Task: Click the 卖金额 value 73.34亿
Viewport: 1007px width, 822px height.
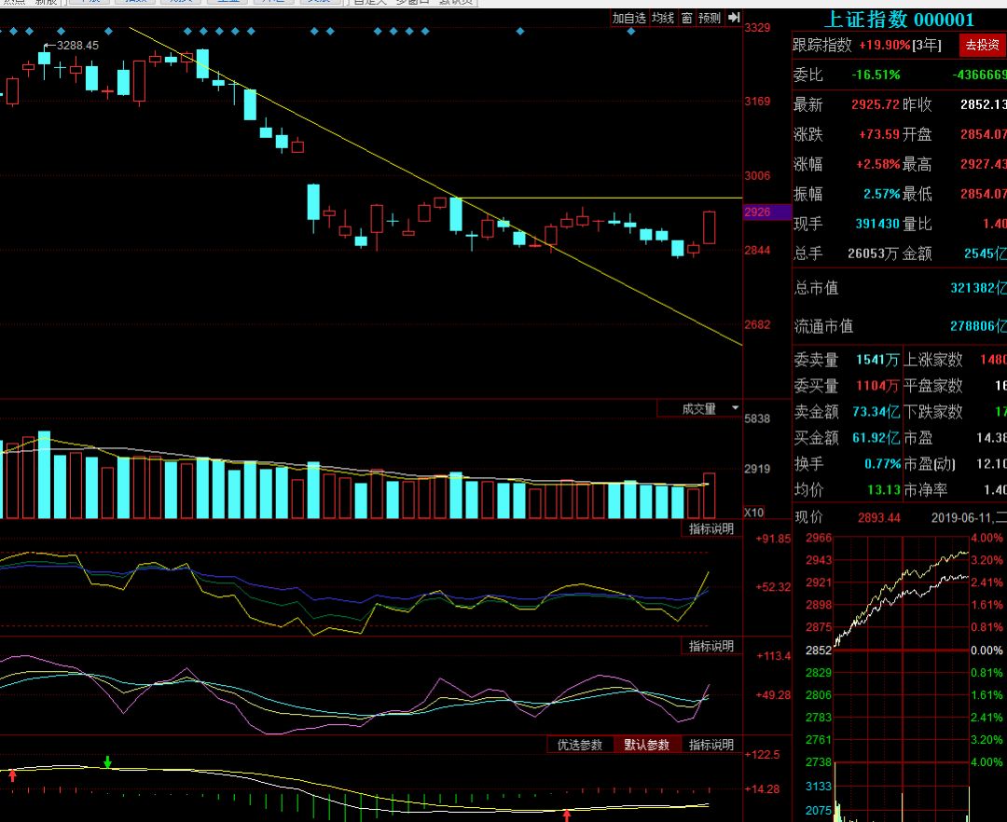Action: pos(876,412)
